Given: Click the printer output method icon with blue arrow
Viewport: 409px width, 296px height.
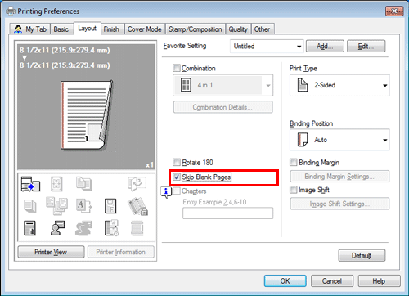Looking at the screenshot, I should (x=30, y=184).
